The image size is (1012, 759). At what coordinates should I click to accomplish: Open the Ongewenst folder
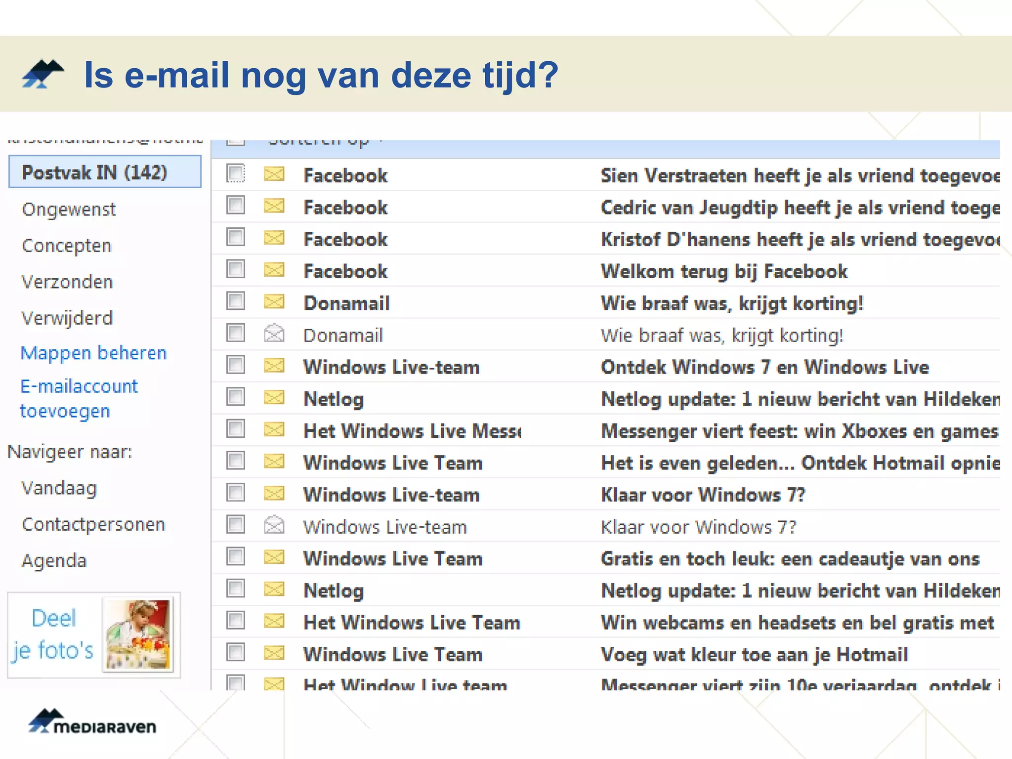coord(69,210)
